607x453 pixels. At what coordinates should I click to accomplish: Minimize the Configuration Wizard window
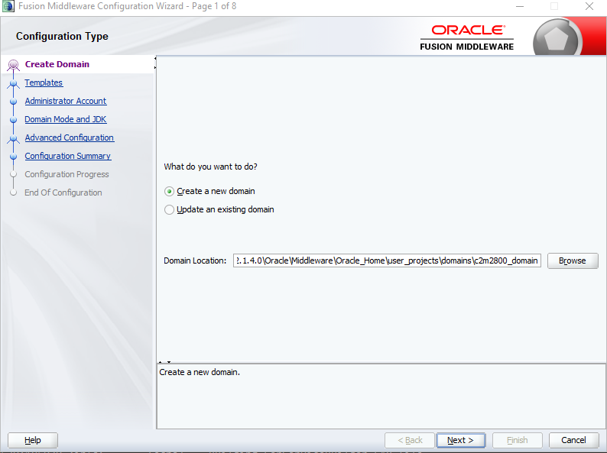[x=520, y=7]
